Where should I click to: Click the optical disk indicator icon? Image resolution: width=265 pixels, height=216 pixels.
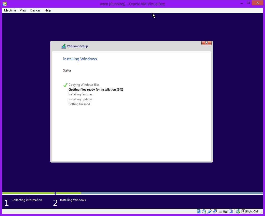pyautogui.click(x=204, y=211)
